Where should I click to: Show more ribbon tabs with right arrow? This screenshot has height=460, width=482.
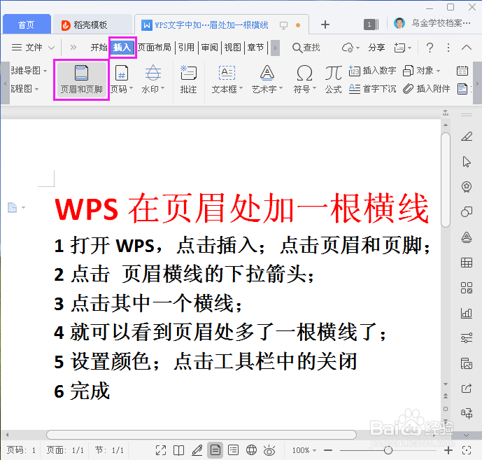(x=275, y=48)
